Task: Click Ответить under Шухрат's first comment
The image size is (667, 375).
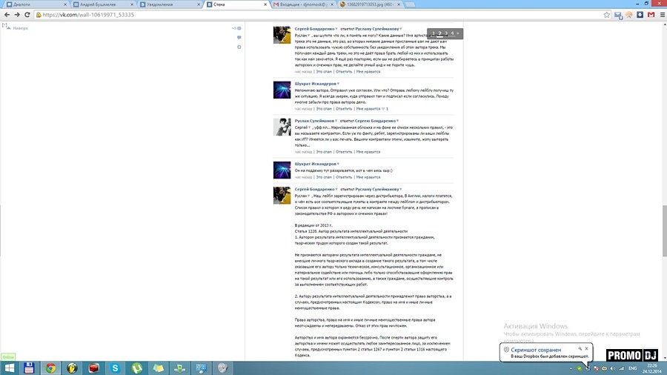Action: pos(344,108)
